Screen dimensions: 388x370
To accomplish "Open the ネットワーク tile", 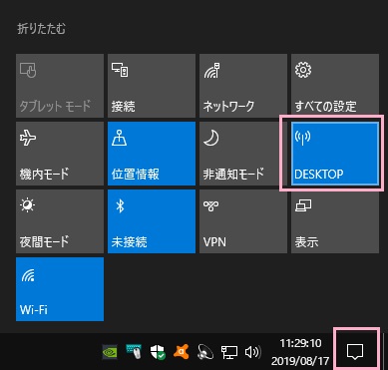I will coord(243,86).
